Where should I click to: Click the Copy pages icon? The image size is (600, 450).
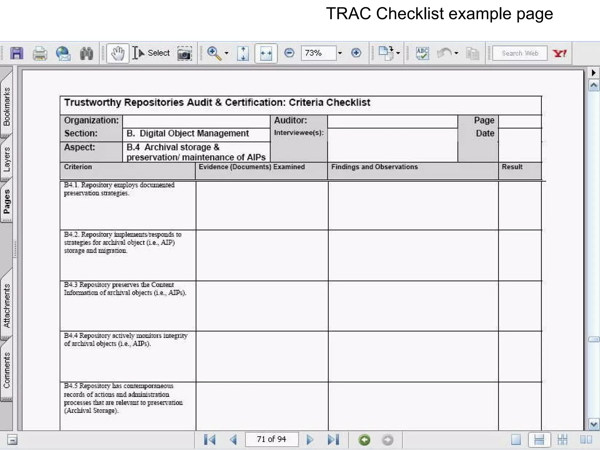(472, 53)
